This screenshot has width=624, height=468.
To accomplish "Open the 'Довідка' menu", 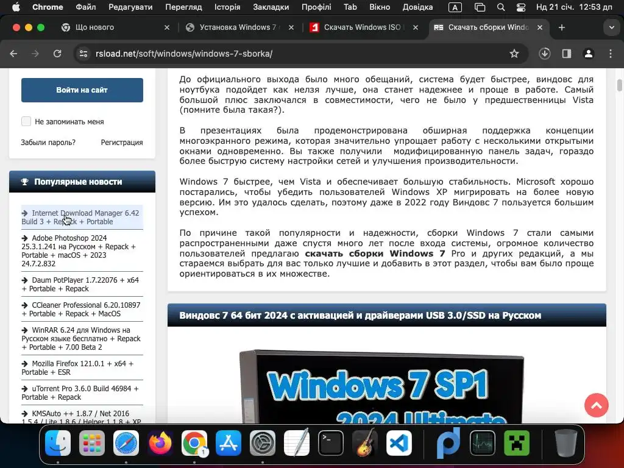I will click(x=417, y=7).
